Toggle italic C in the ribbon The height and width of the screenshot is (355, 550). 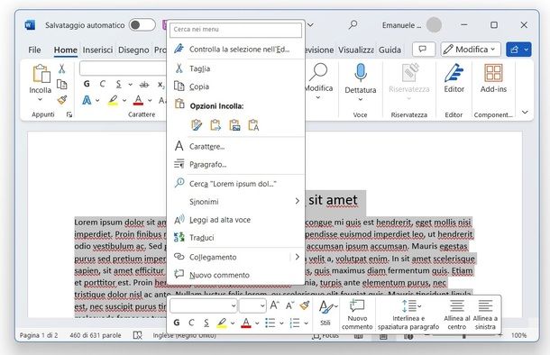tap(103, 84)
